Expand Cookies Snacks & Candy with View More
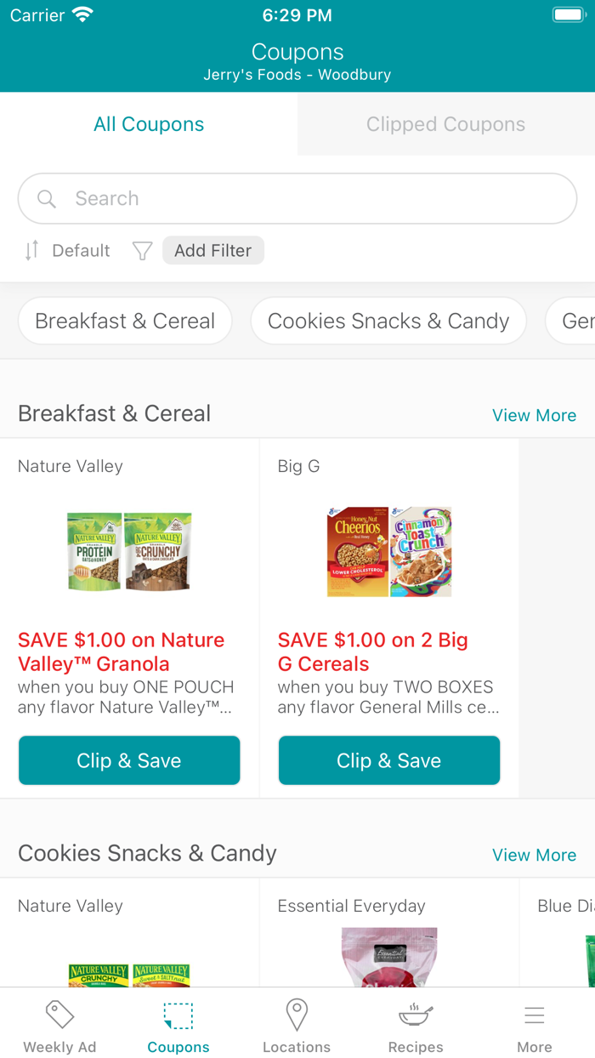 [x=535, y=854]
